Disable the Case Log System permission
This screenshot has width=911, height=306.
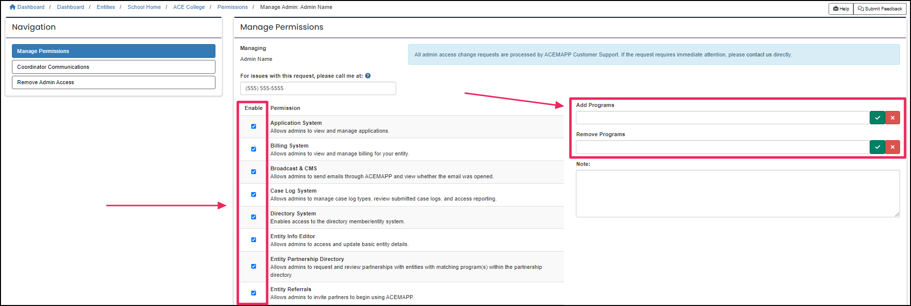254,195
